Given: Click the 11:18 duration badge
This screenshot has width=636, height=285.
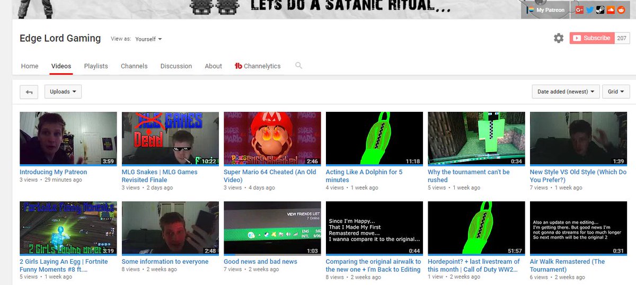Looking at the screenshot, I should pyautogui.click(x=412, y=161).
